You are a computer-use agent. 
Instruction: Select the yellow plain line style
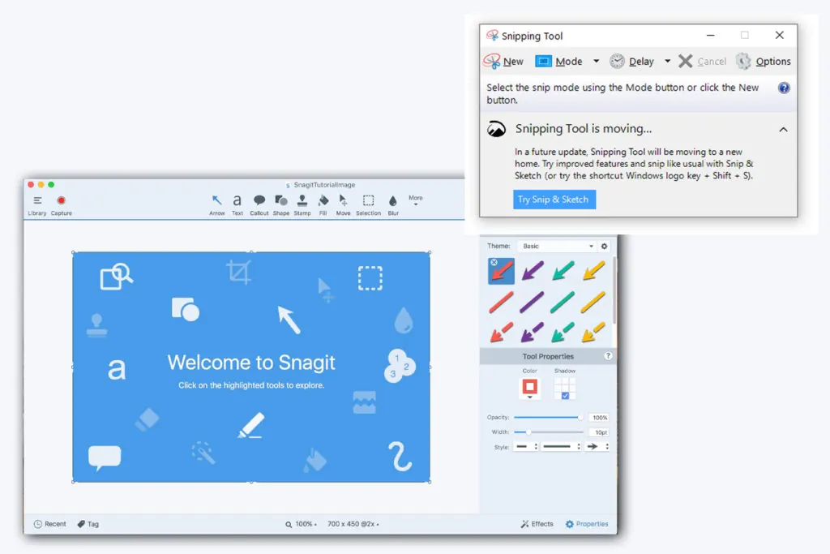[x=593, y=303]
